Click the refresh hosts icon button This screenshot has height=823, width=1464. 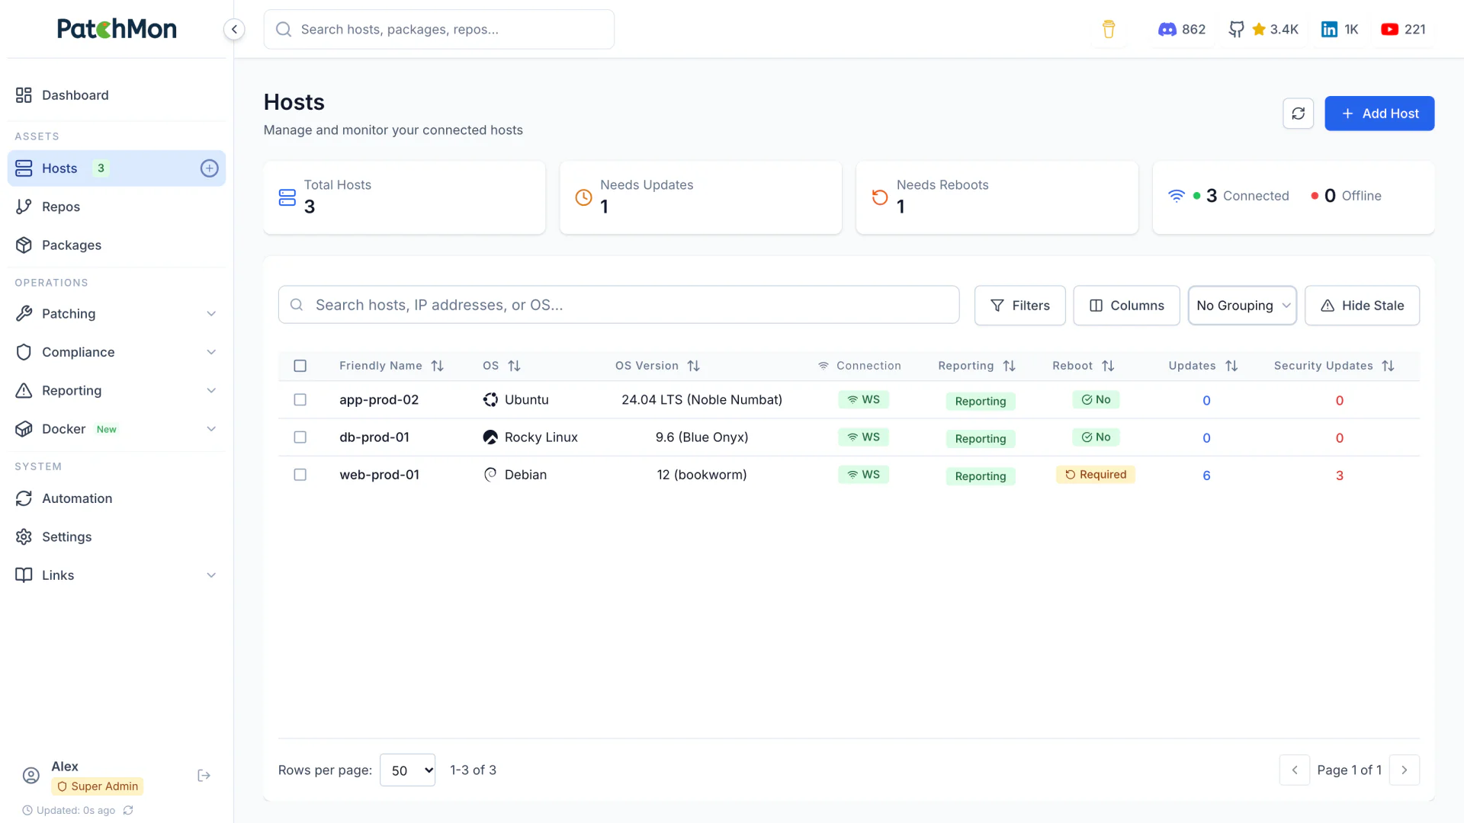(x=1298, y=114)
